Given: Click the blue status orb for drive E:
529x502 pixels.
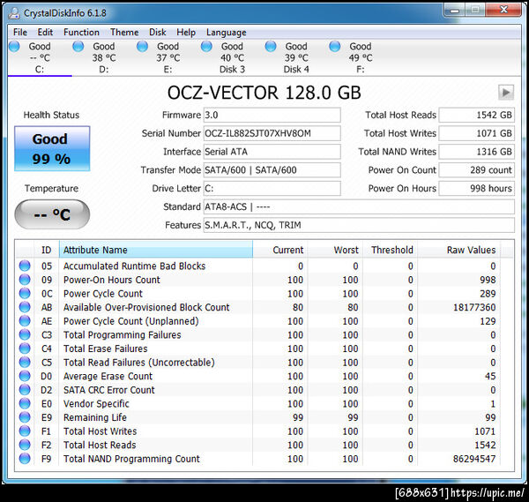Looking at the screenshot, I should coord(142,46).
